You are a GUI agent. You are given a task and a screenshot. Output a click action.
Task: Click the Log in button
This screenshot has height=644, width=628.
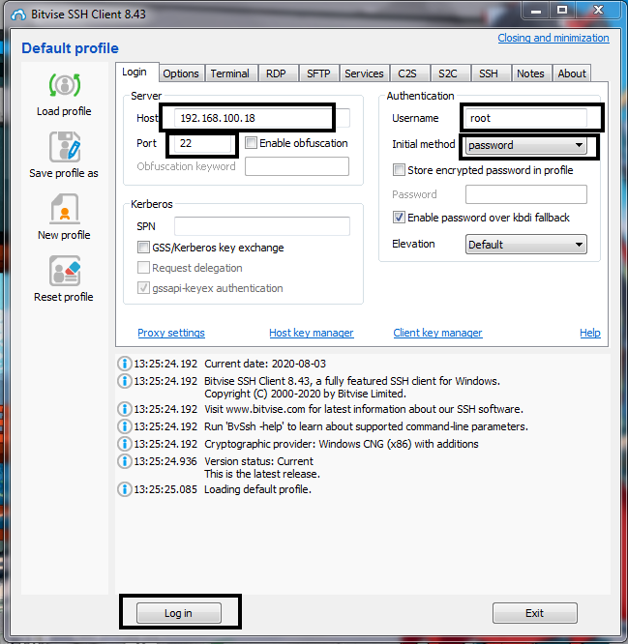(179, 613)
